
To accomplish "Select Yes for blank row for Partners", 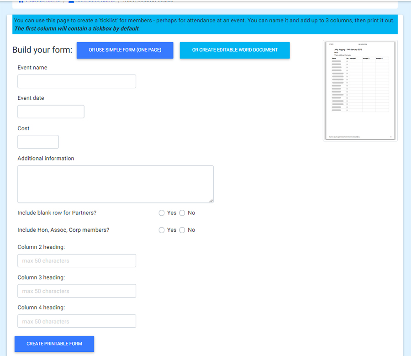I will 162,213.
